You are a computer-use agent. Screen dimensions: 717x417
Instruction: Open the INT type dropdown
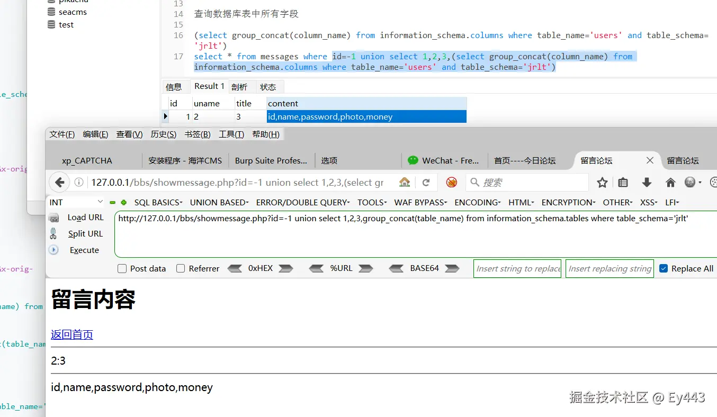pos(76,202)
